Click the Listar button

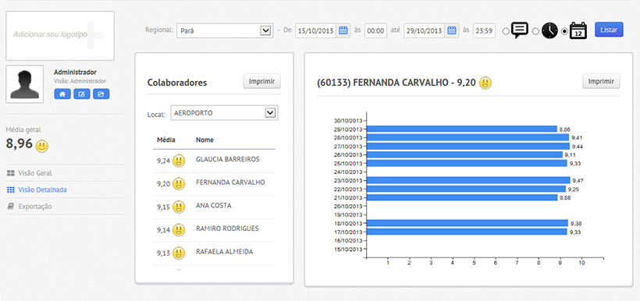tap(609, 30)
